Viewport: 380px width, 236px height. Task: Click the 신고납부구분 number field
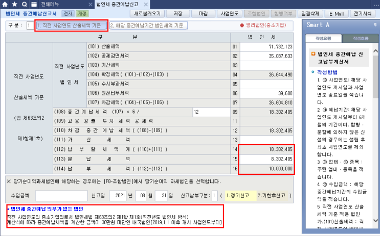214,196
